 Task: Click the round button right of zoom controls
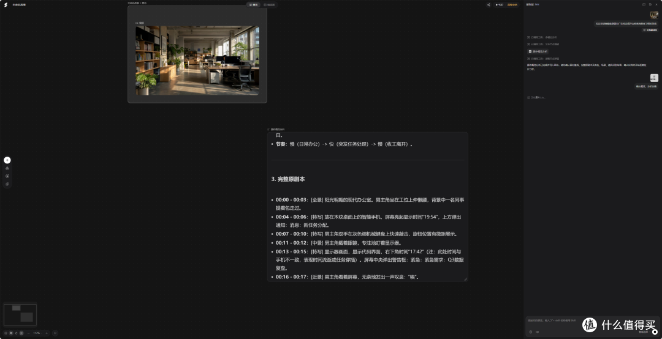point(55,333)
